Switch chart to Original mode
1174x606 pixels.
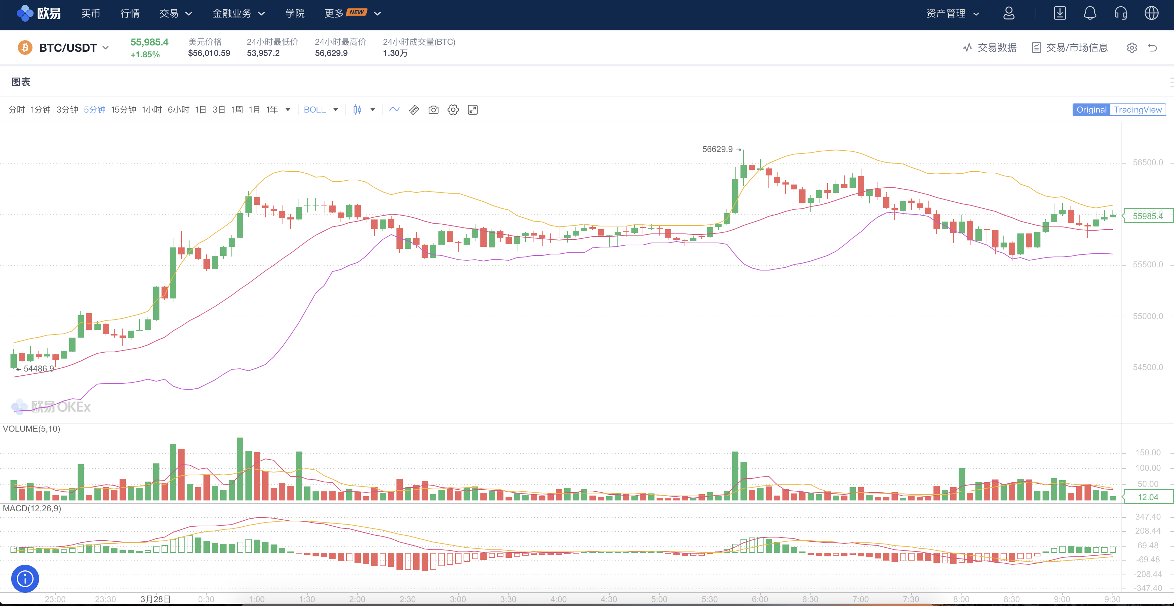(x=1091, y=110)
